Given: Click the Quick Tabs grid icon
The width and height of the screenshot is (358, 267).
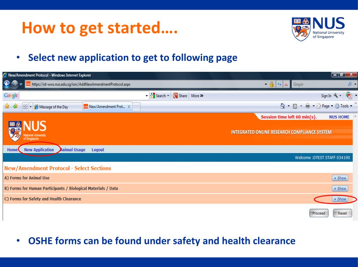Looking at the screenshot, I should click(x=25, y=107).
